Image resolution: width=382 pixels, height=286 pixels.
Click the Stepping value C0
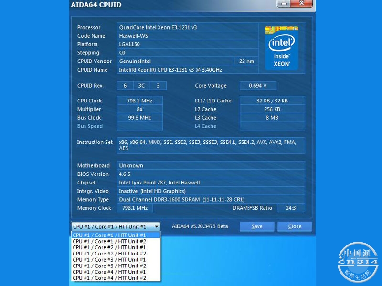[187, 53]
